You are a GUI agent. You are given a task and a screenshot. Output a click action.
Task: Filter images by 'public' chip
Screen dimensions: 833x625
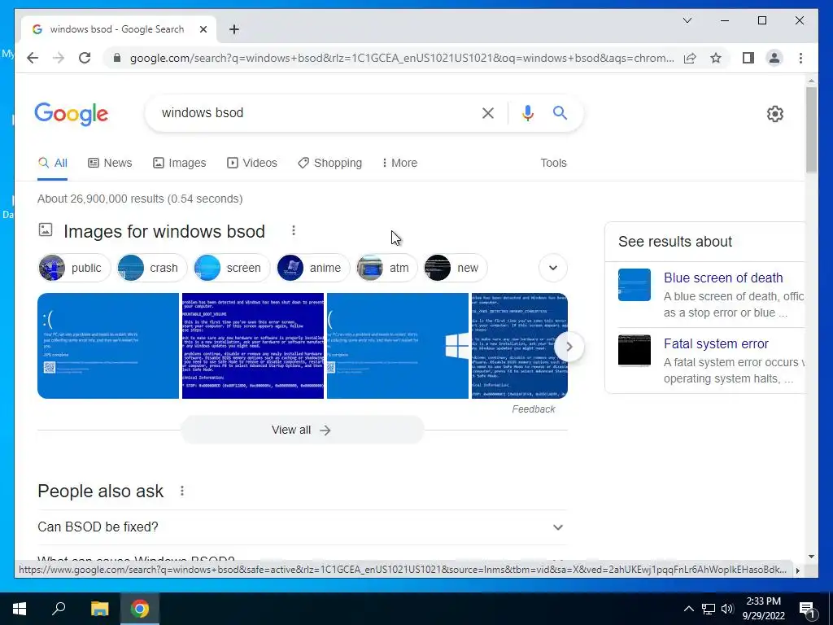(x=74, y=268)
